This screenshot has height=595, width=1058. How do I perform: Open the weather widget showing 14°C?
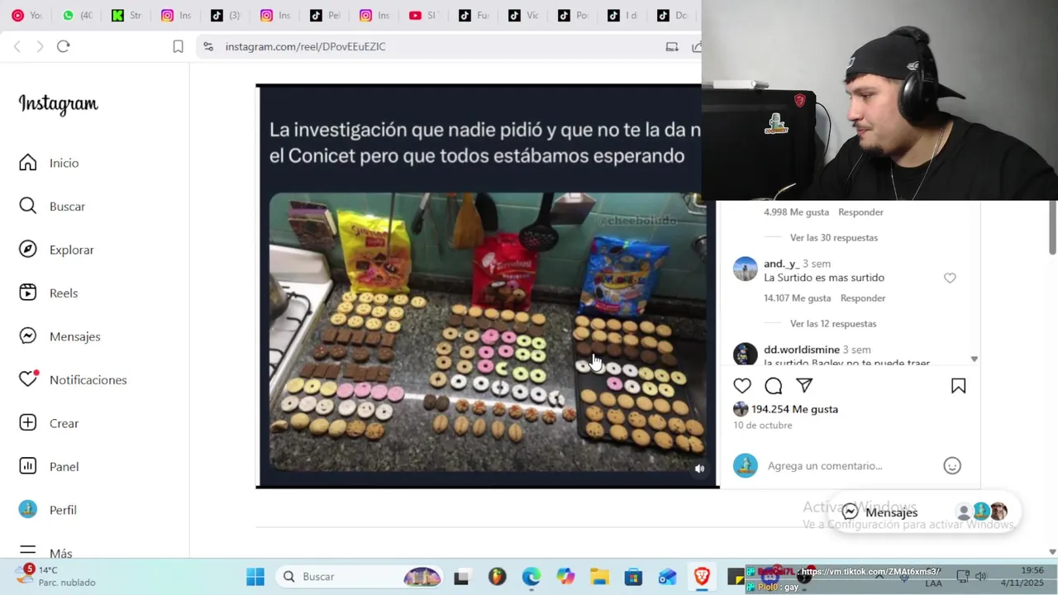[x=56, y=576]
